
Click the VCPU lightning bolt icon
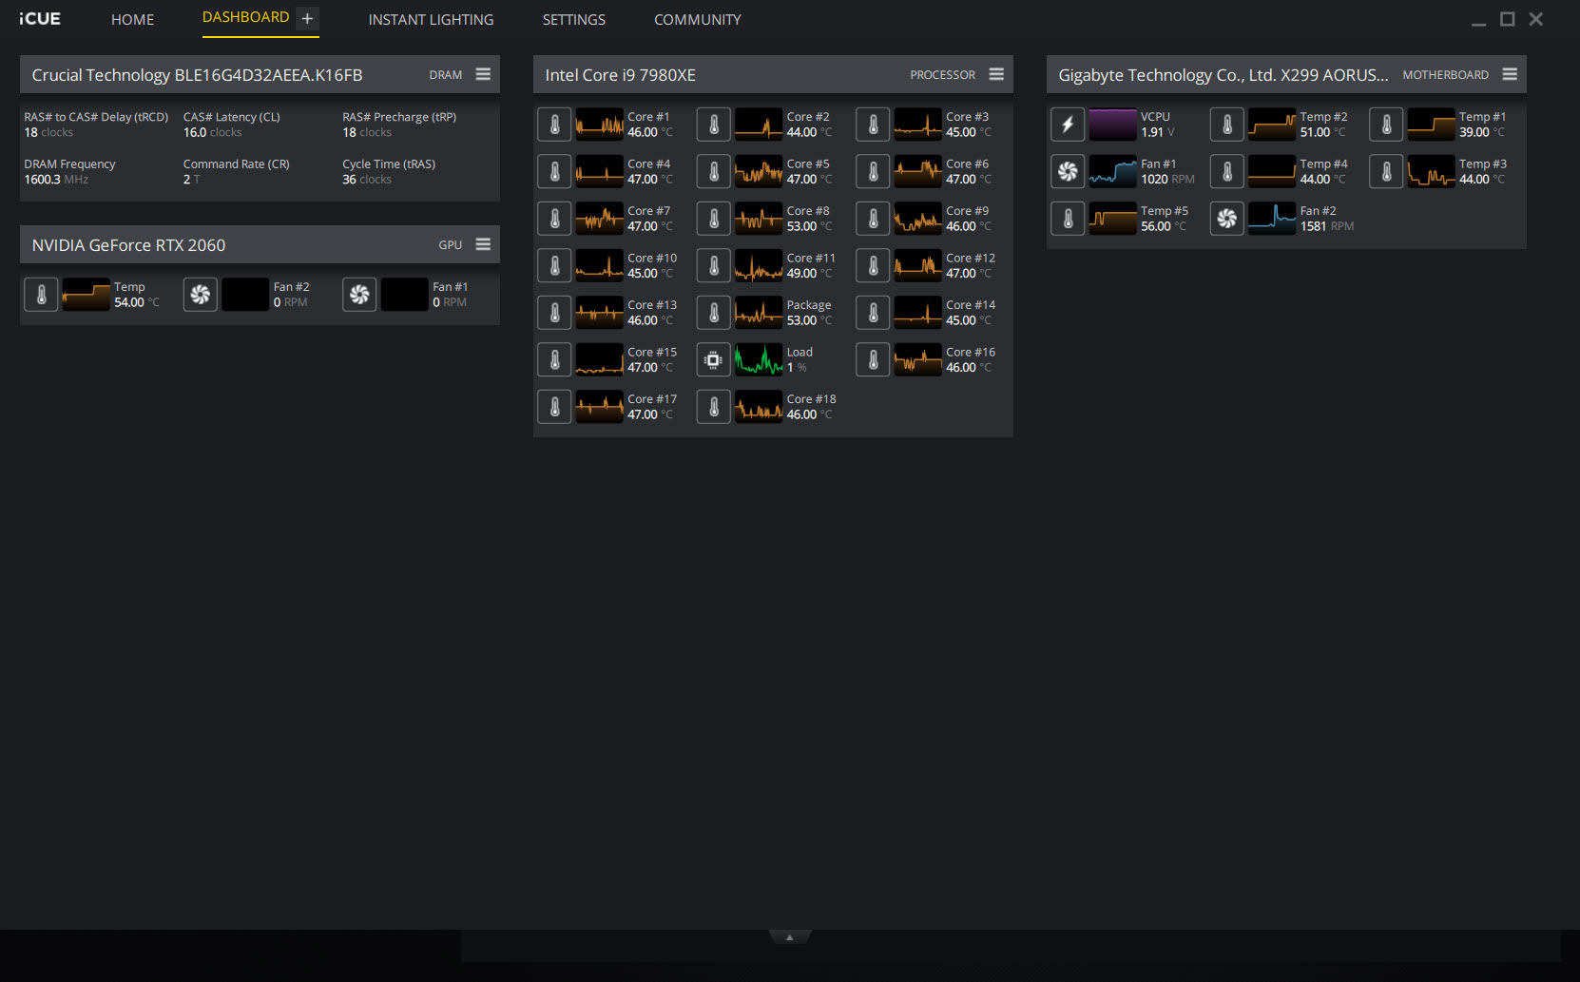click(x=1068, y=125)
